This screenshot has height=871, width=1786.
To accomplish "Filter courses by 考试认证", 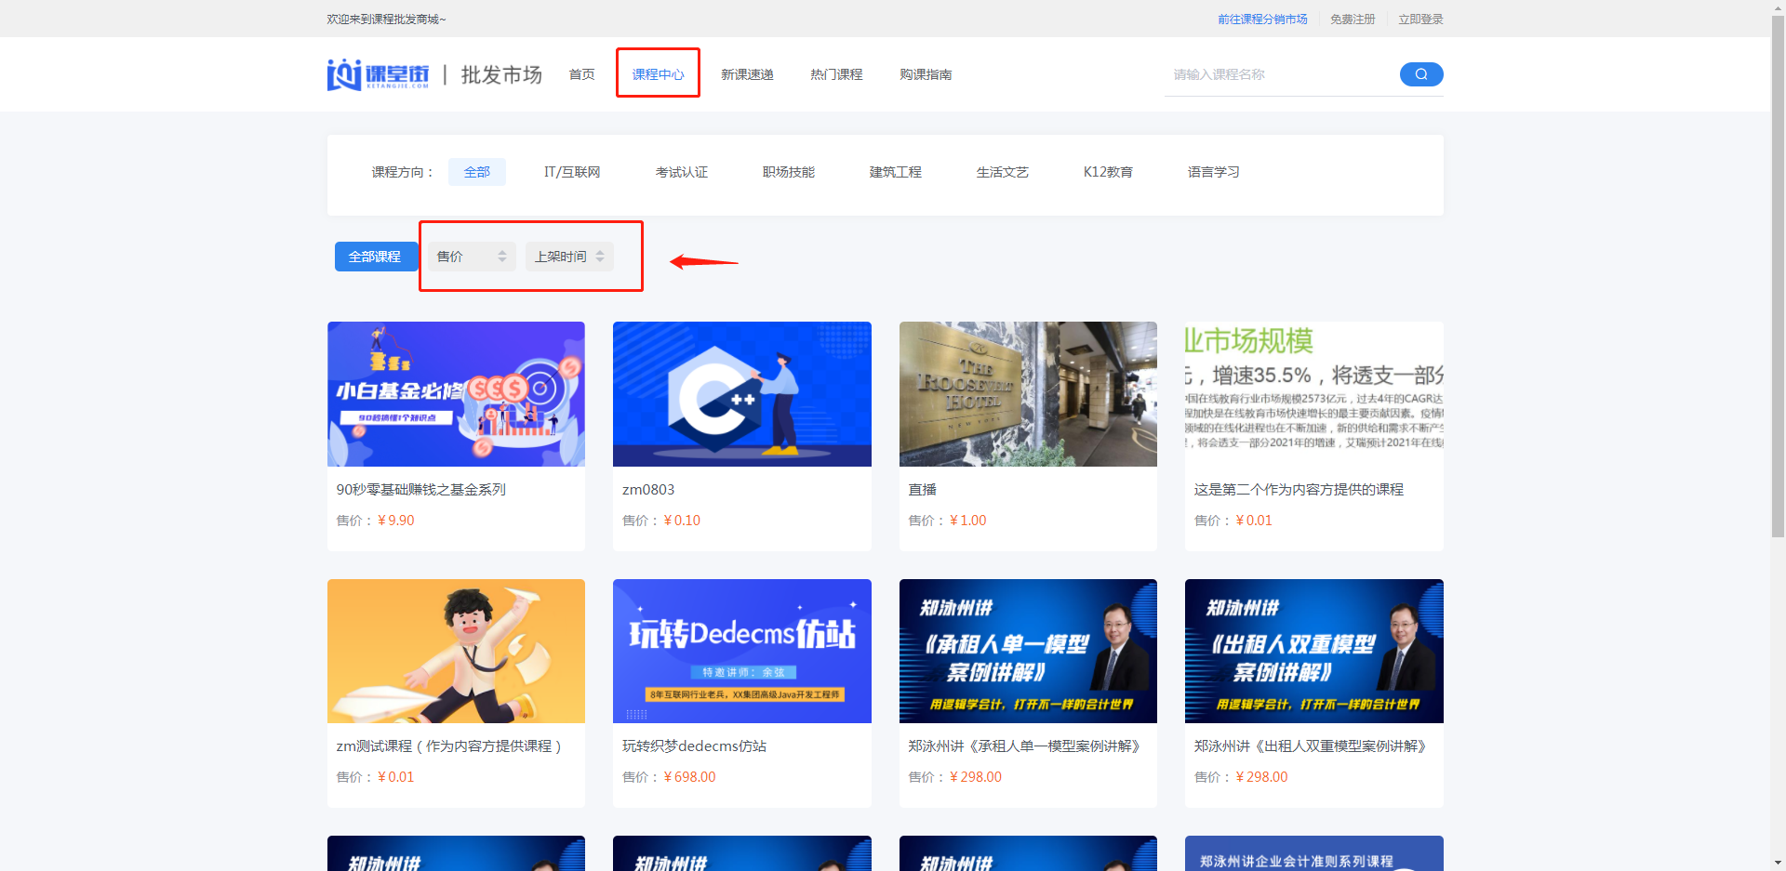I will [682, 172].
